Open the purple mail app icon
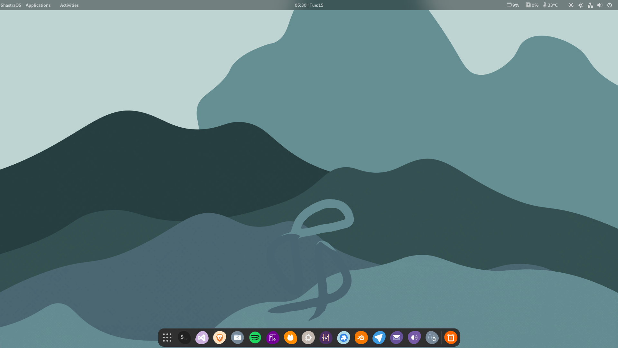618x348 pixels. pos(397,338)
